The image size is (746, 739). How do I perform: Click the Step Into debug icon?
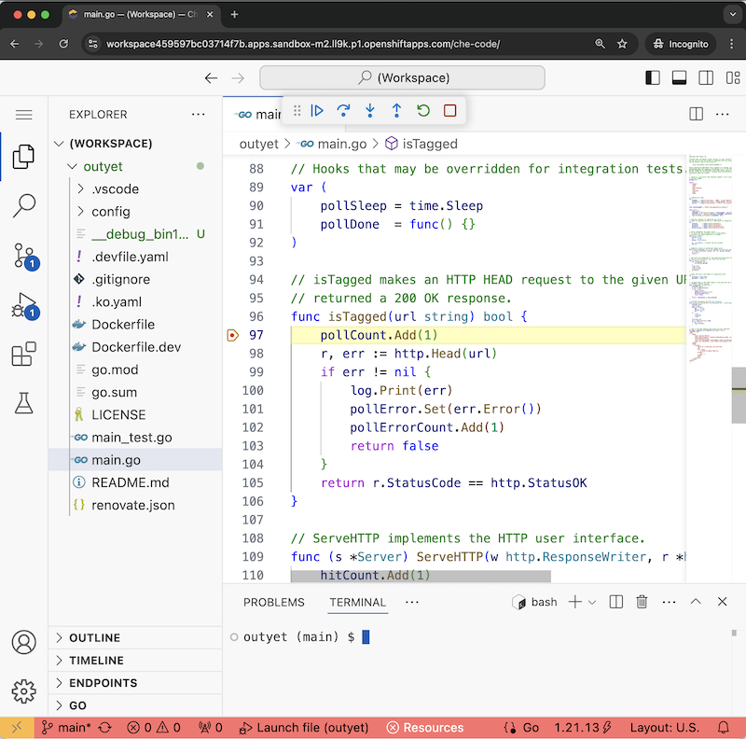[x=370, y=111]
